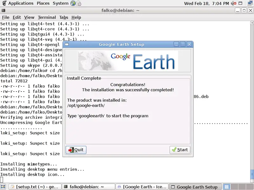This screenshot has width=254, height=190.
Task: Click the terminal scrollbar up arrow
Action: 252,23
